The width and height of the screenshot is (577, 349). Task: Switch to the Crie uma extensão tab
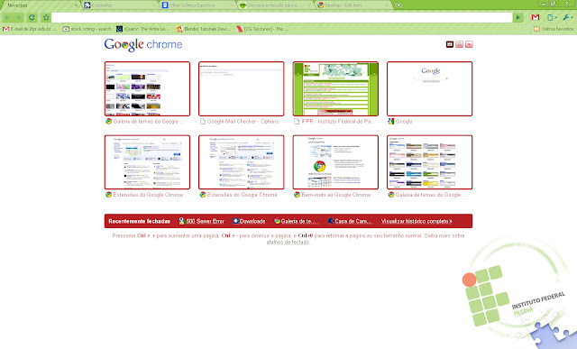tap(274, 5)
